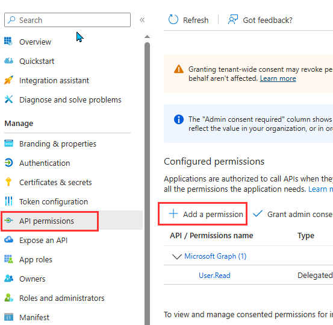
Task: Click the Owners people icon
Action: [8, 279]
